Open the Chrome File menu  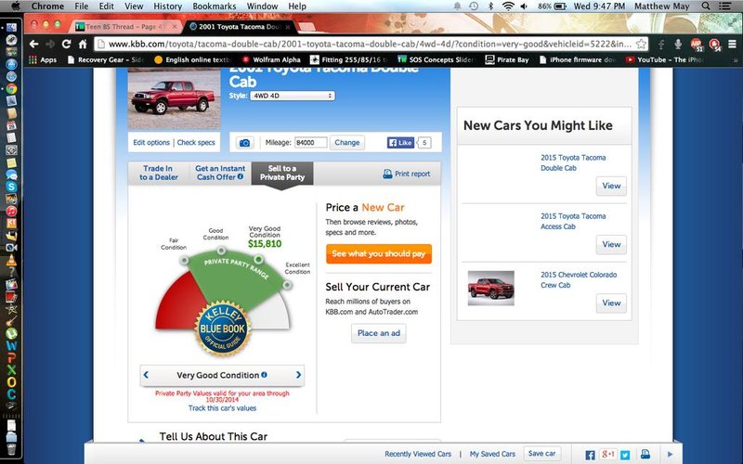coord(82,6)
